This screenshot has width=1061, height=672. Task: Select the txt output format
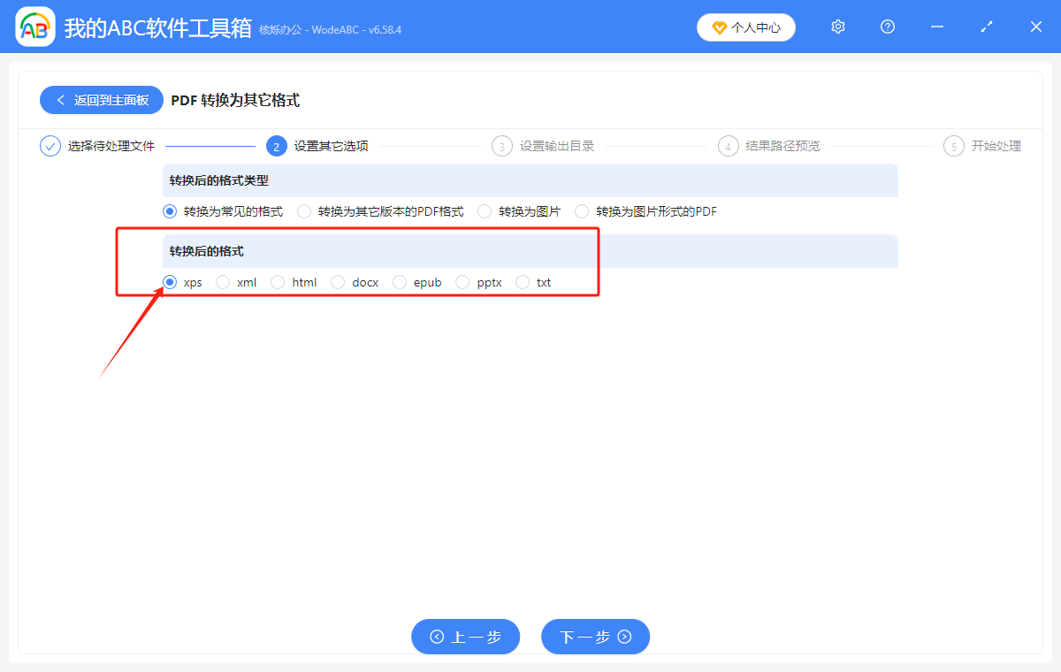point(522,281)
